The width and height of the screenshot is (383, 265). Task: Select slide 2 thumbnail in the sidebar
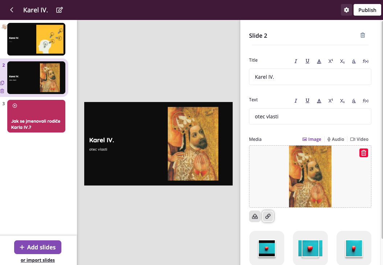(36, 78)
